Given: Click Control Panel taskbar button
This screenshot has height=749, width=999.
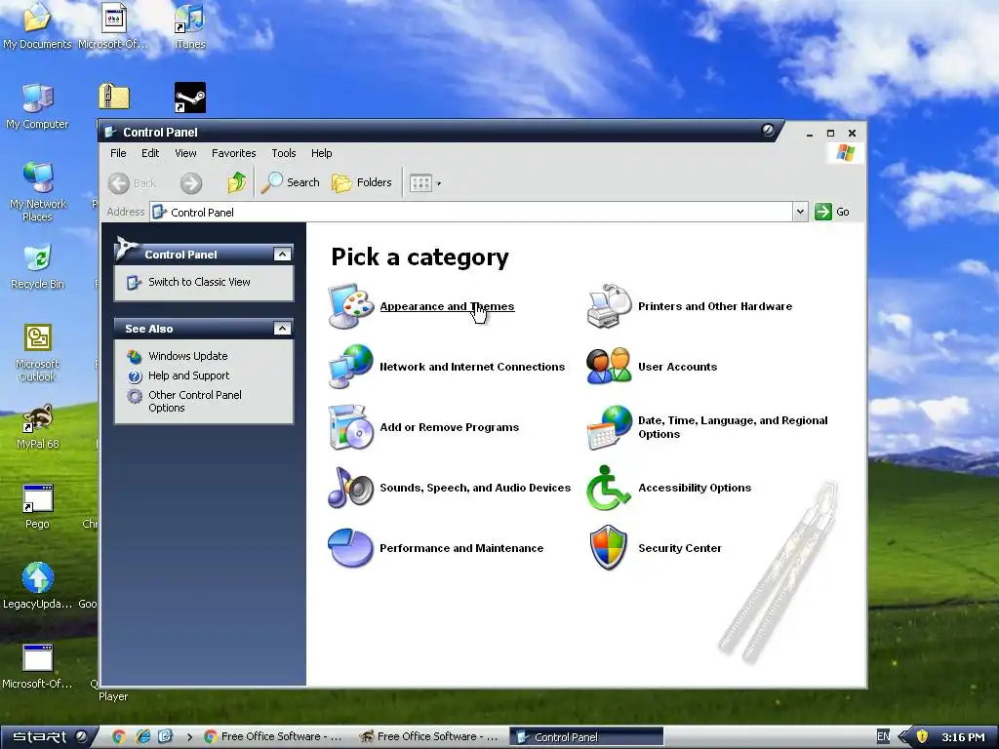Looking at the screenshot, I should [586, 737].
